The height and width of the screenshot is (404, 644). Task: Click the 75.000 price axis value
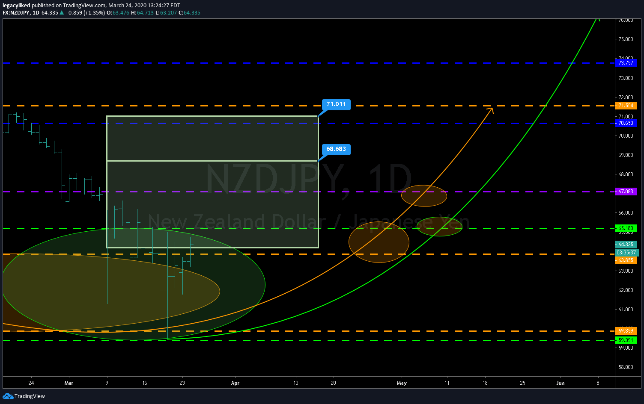626,39
